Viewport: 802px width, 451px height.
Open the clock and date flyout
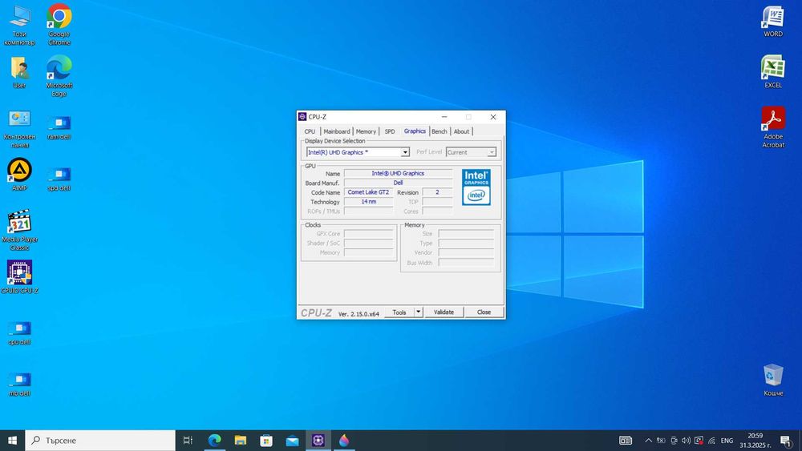(x=755, y=441)
